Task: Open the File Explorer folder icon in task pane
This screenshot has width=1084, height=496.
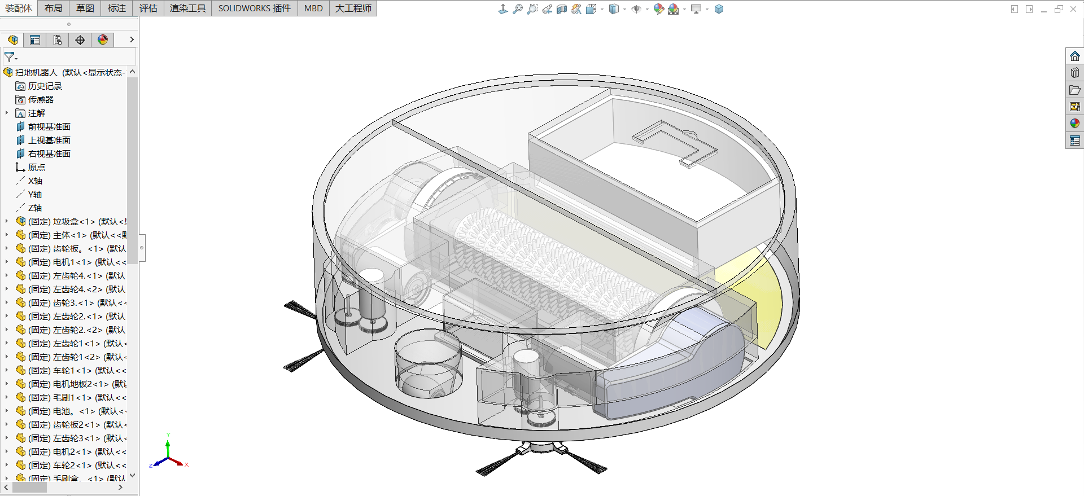Action: pos(1074,90)
